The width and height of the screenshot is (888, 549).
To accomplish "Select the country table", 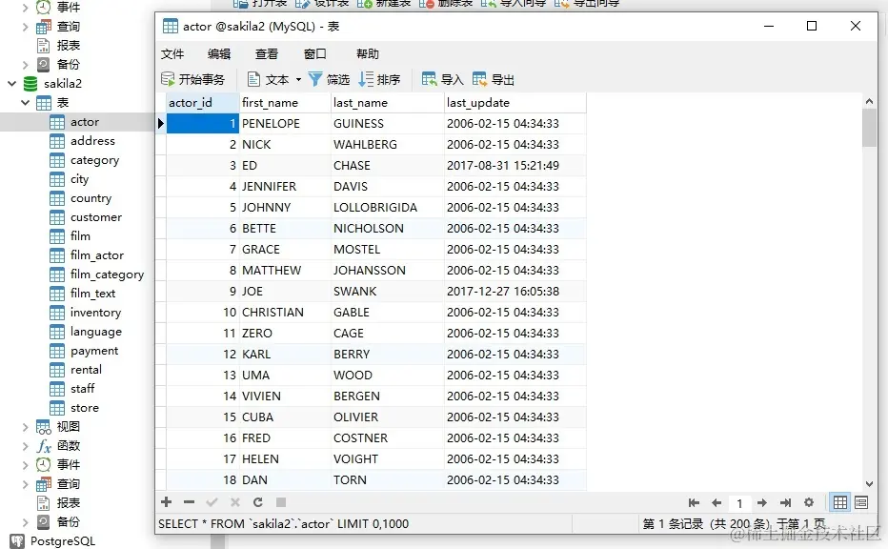I will 91,198.
